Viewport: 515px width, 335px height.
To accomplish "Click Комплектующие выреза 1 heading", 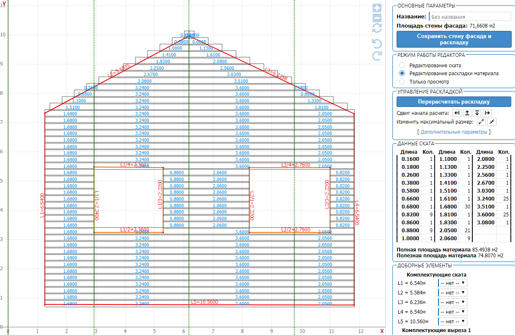I will point(436,330).
